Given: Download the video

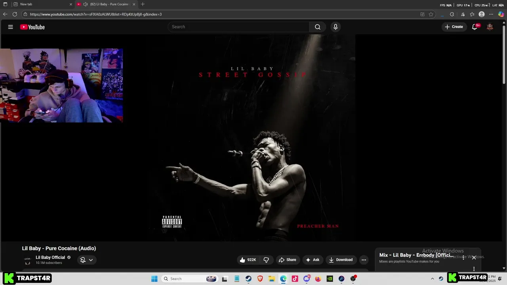Looking at the screenshot, I should click(341, 260).
